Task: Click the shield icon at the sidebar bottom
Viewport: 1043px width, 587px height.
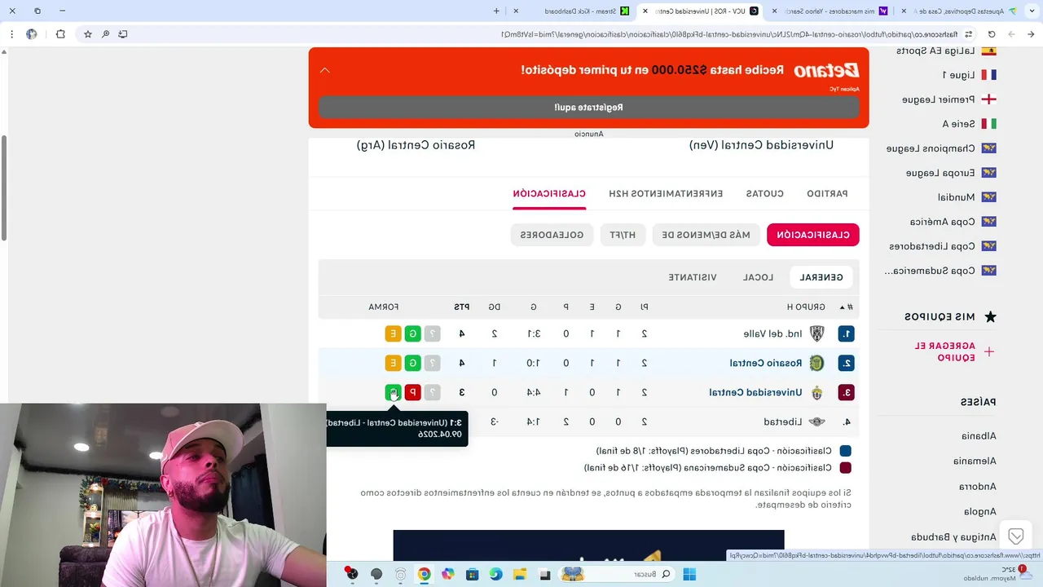Action: coord(1015,536)
